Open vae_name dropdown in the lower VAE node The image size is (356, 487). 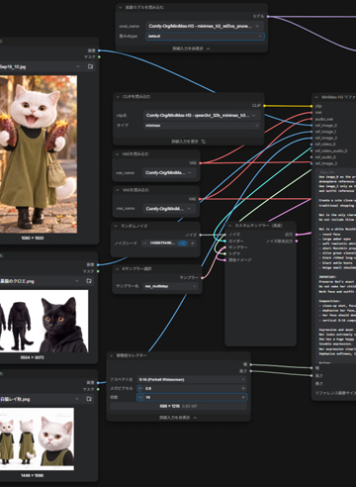169,209
